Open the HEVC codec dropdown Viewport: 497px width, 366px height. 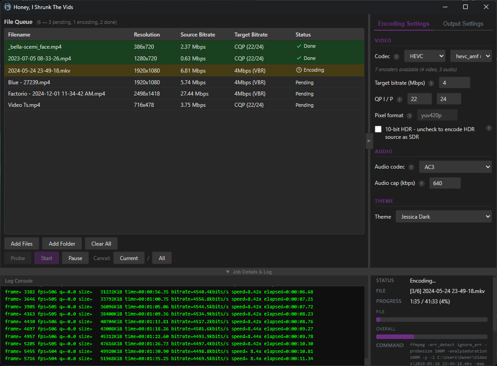tap(424, 56)
